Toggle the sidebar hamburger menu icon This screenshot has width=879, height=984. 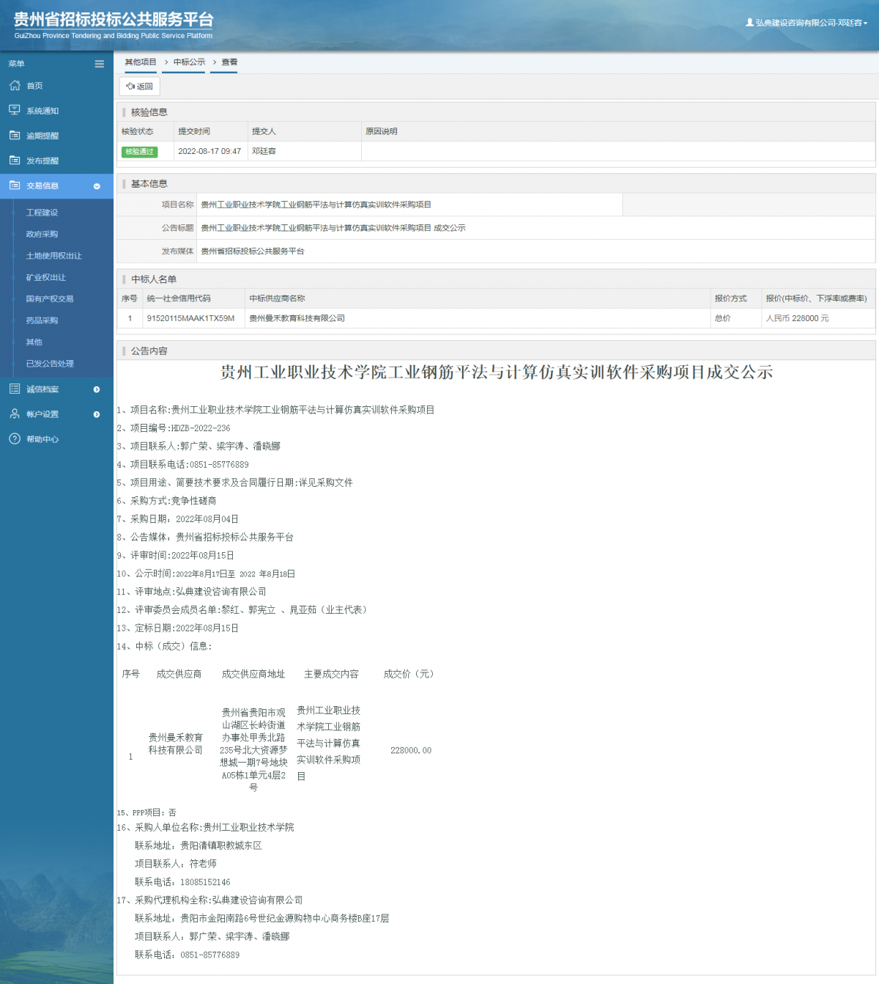tap(100, 64)
